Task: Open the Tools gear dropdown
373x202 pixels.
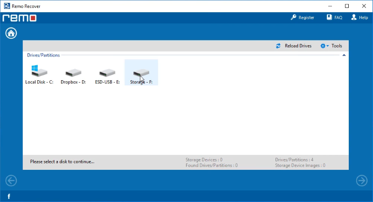Action: tap(325, 46)
